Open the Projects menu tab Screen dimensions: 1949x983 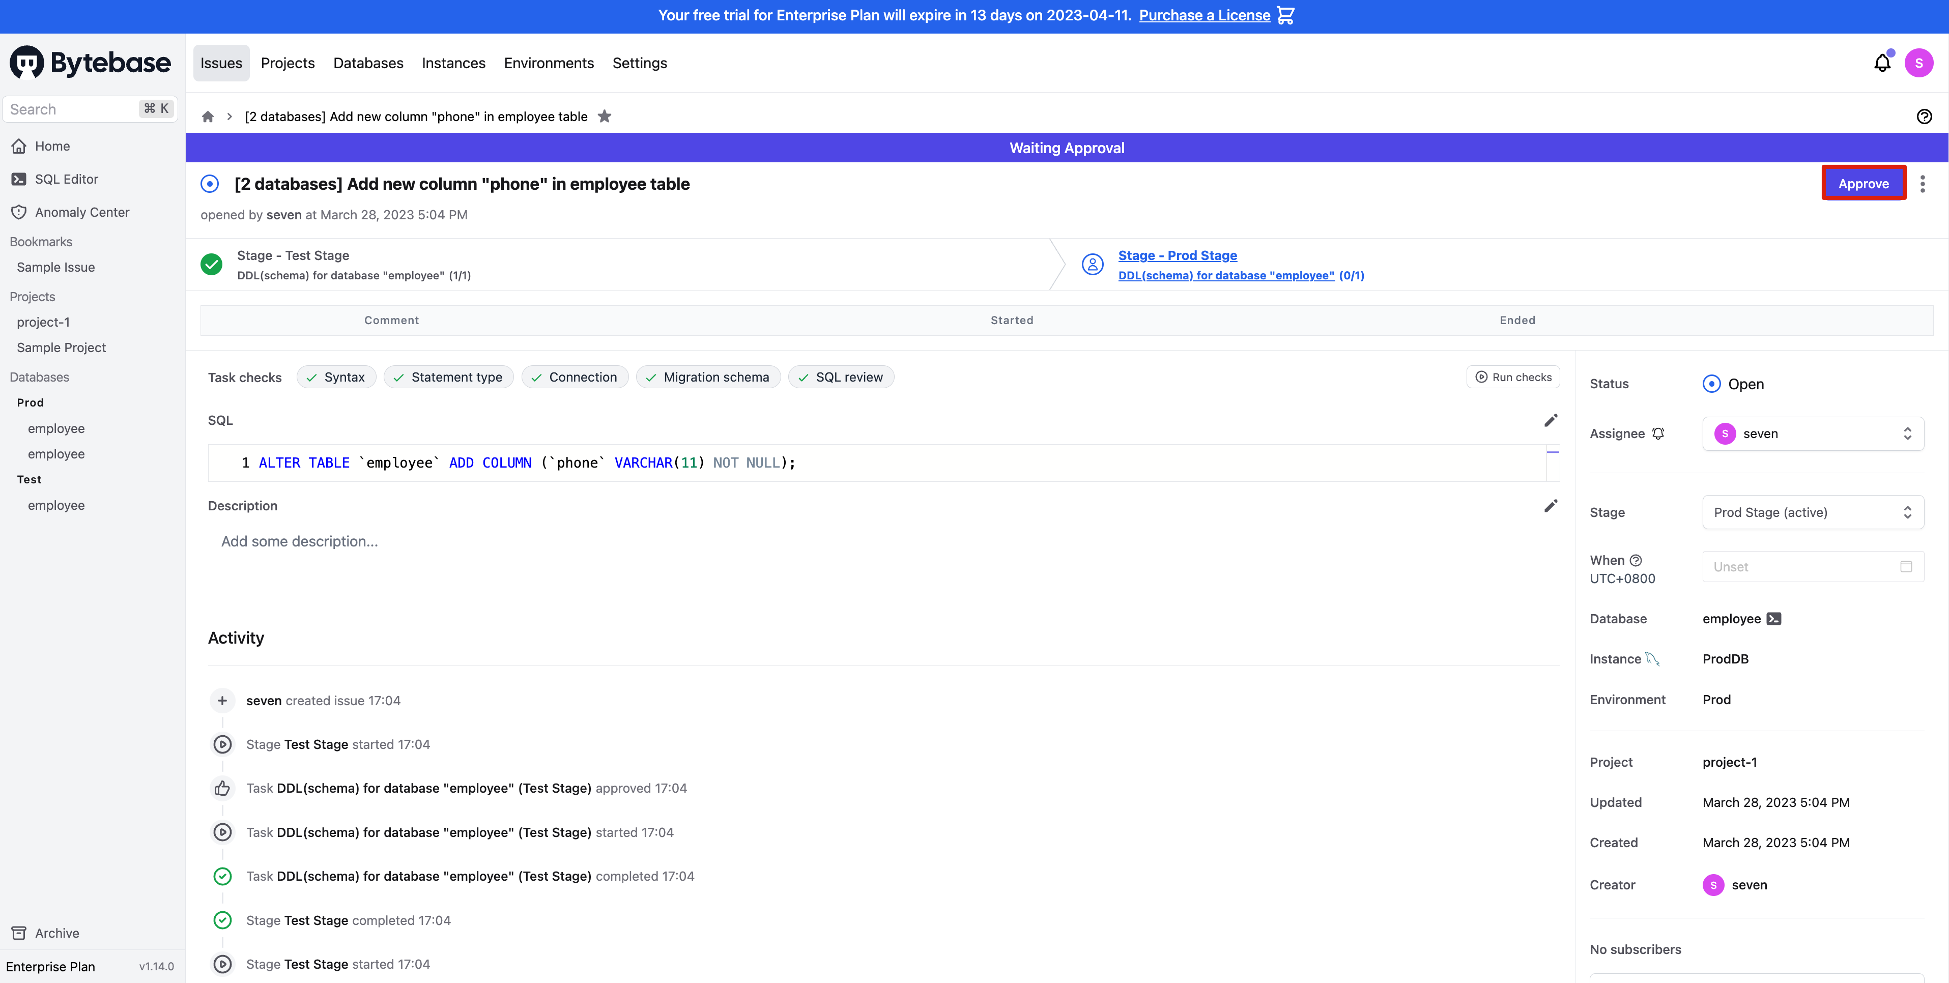click(288, 64)
